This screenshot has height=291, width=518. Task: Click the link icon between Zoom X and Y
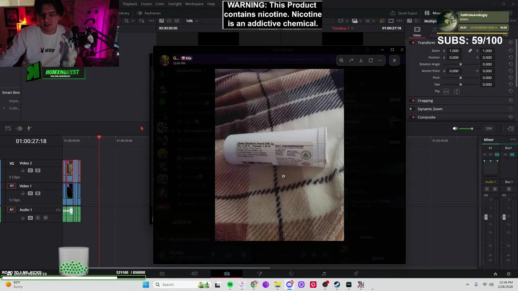470,51
